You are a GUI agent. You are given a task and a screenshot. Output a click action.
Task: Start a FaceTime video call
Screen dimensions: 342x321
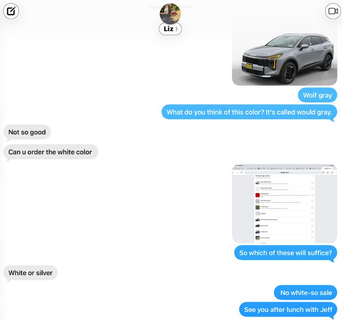(333, 11)
